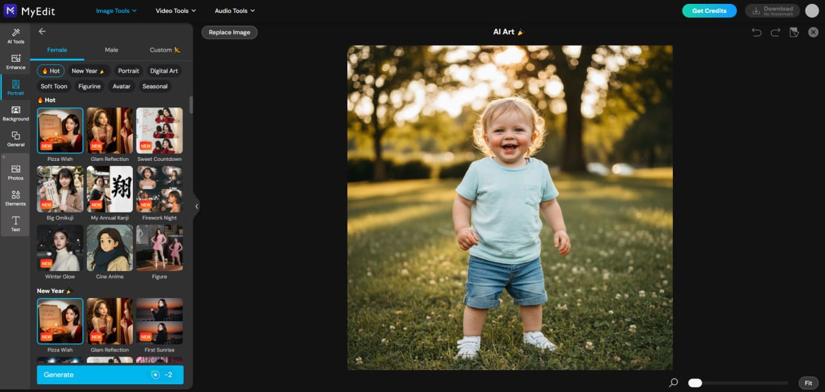The height and width of the screenshot is (392, 825).
Task: Select the Figurine filter chip
Action: (90, 86)
